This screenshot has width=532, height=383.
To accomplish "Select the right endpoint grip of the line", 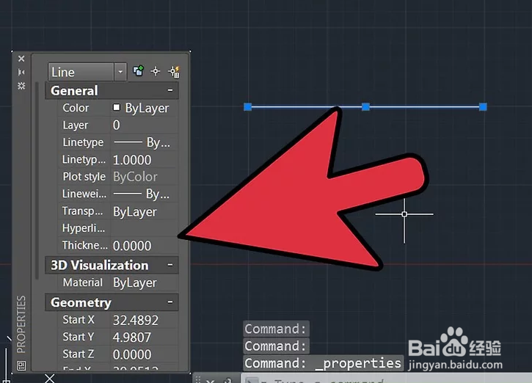I will (483, 107).
